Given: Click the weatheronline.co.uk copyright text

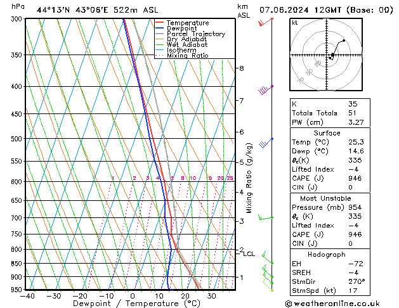Looking at the screenshot, I should point(332,304).
